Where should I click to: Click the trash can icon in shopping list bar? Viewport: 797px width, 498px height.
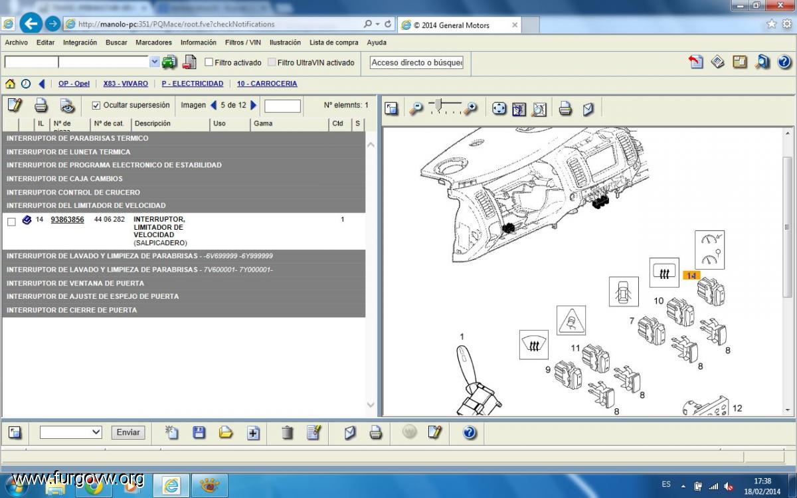[x=288, y=432]
